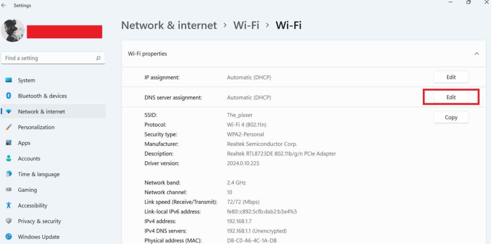Open Time & language settings

(38, 174)
